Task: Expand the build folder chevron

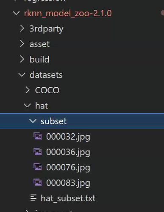Action: pos(22,59)
